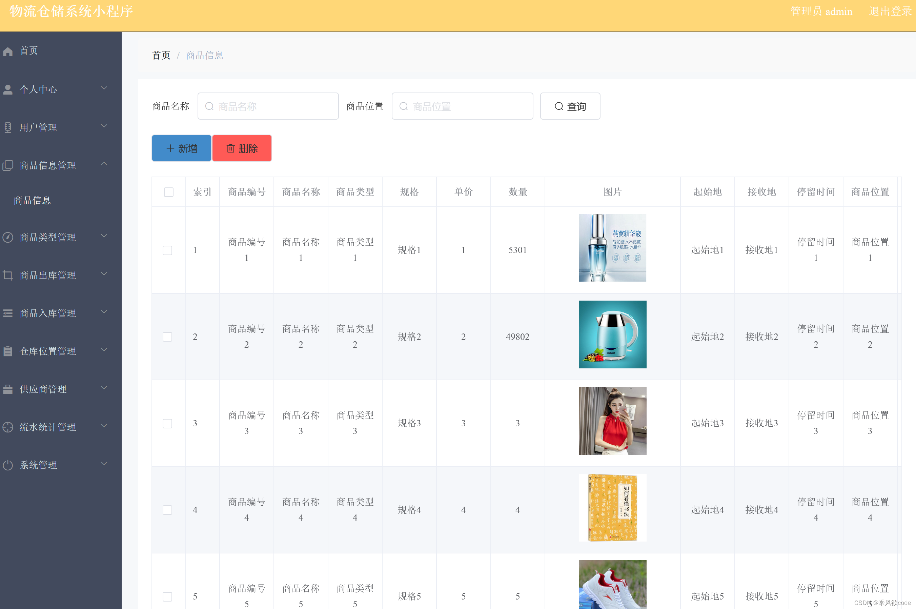This screenshot has width=916, height=609.
Task: Open the 商品信息 submenu item
Action: [x=32, y=200]
